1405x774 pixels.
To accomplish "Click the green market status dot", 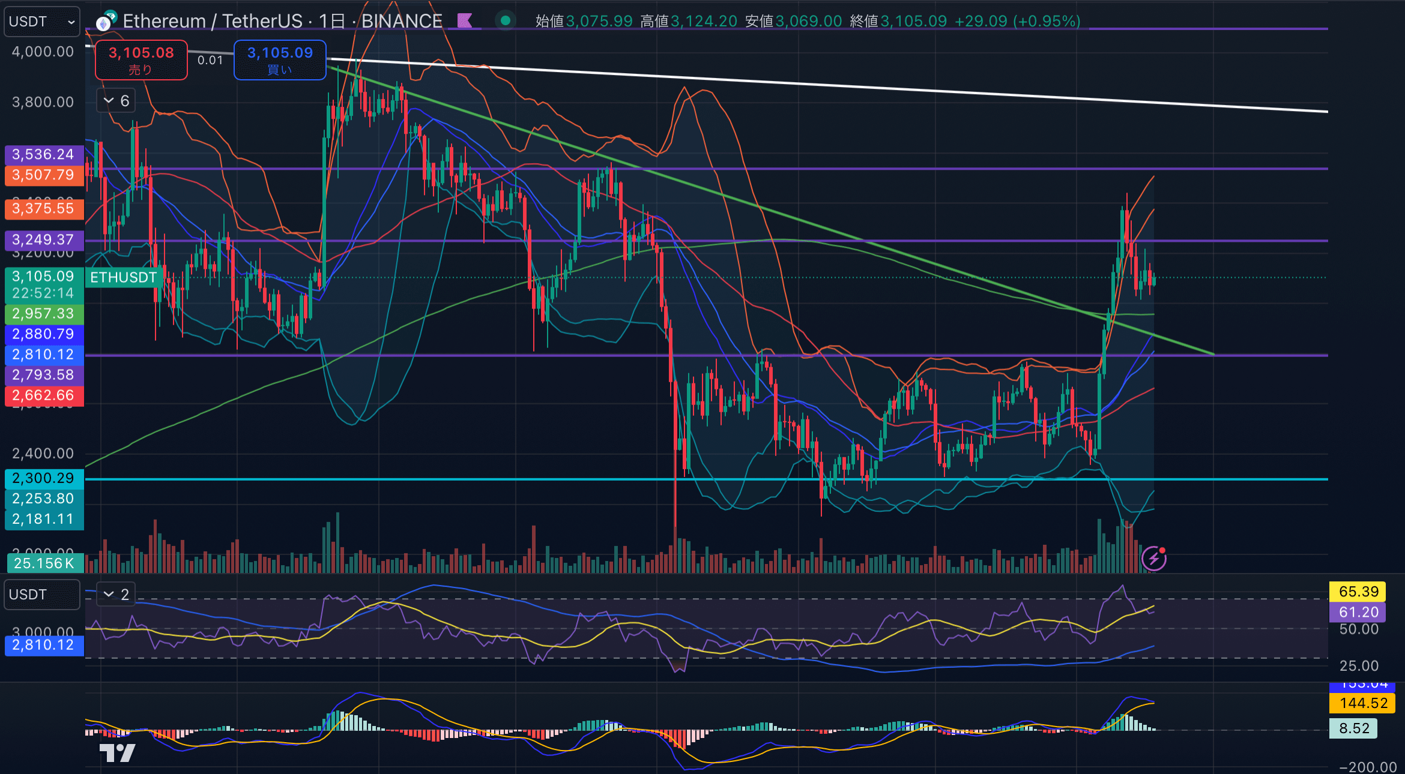I will coord(506,21).
